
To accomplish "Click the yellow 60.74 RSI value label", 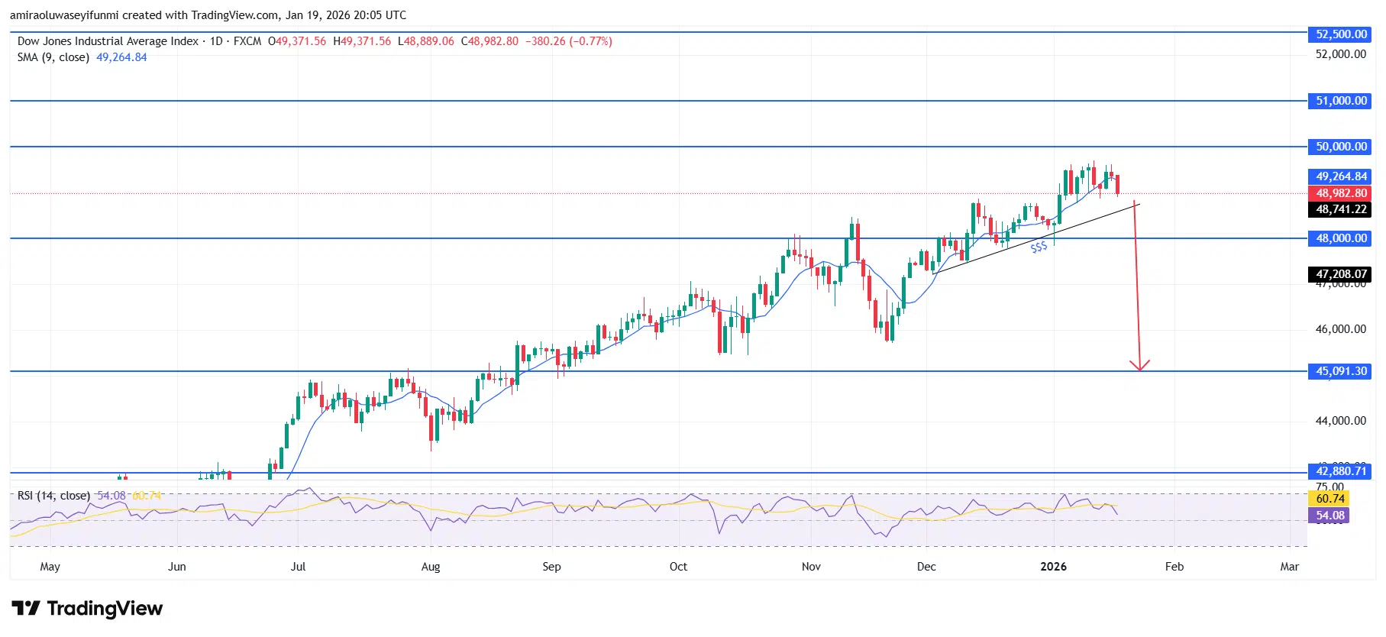I will coord(1329,499).
